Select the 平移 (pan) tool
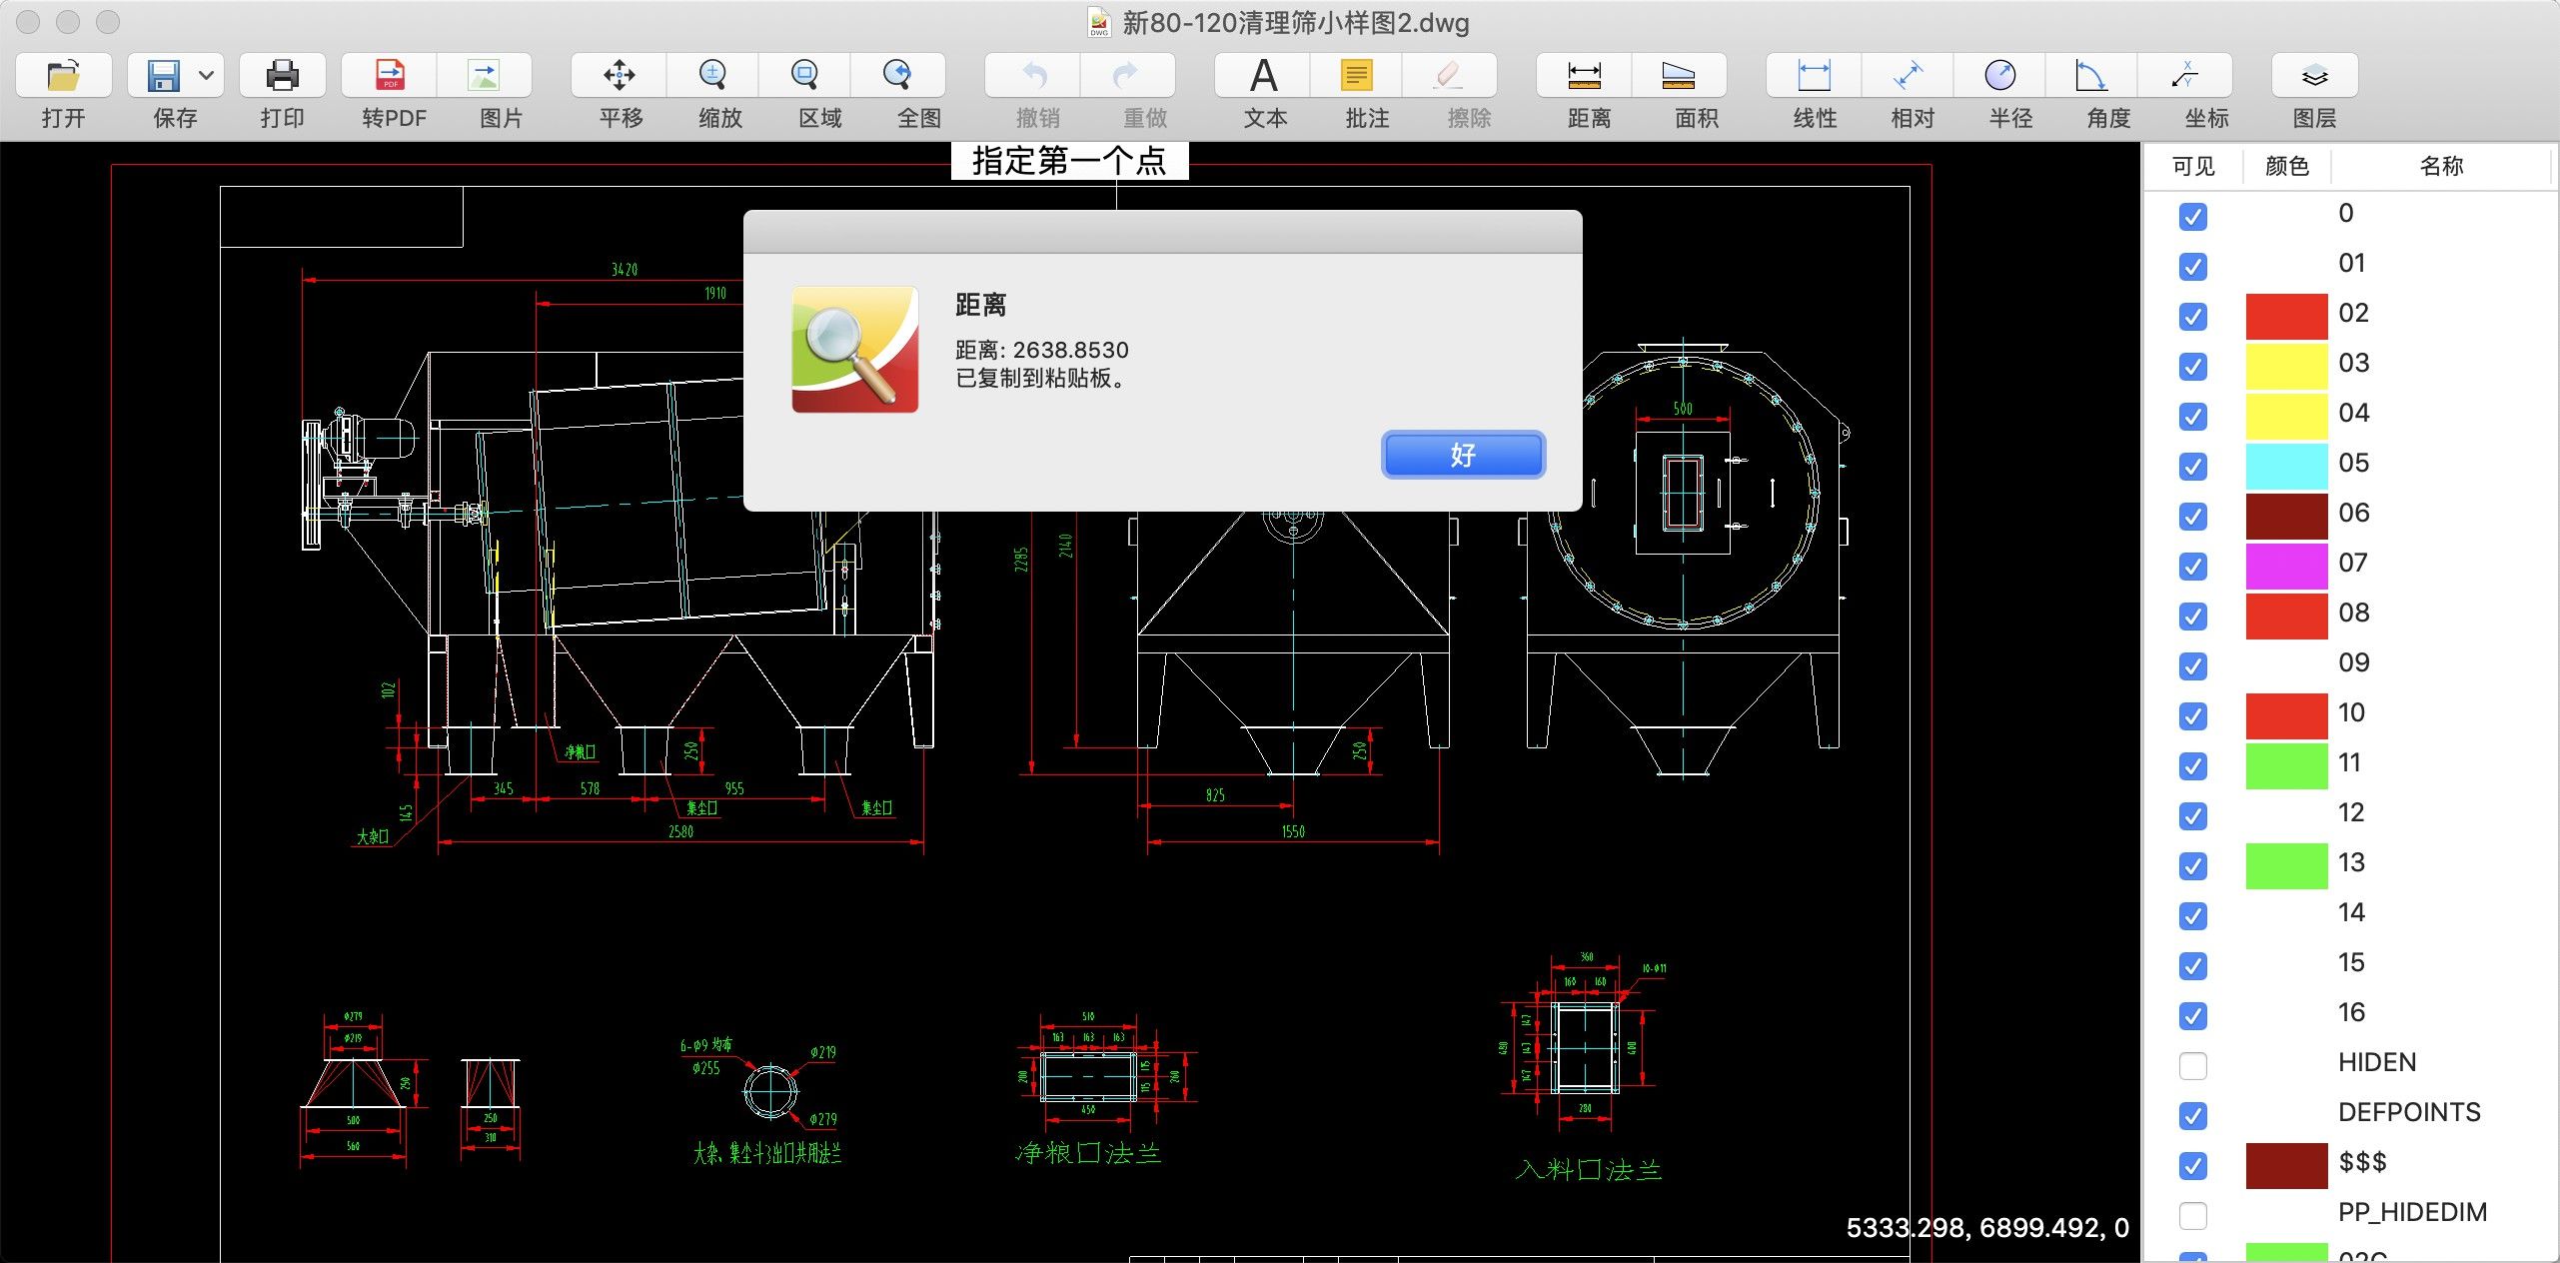The image size is (2560, 1263). coord(619,90)
